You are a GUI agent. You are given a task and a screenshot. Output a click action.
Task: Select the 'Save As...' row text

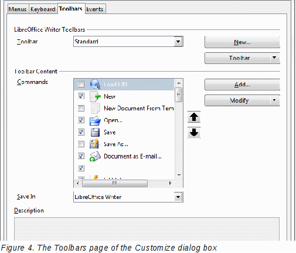(116, 144)
